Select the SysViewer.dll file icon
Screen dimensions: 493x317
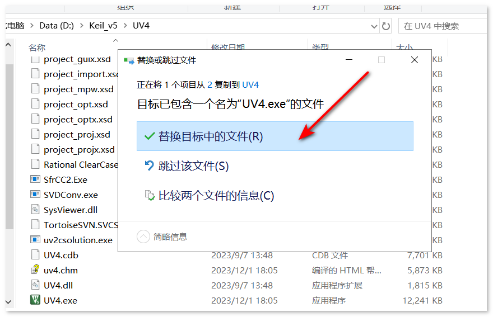35,210
